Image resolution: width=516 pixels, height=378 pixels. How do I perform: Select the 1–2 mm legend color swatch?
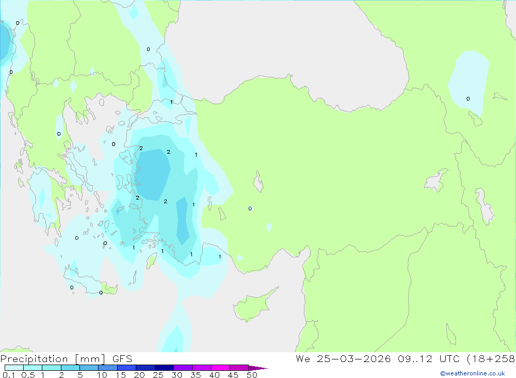point(51,368)
